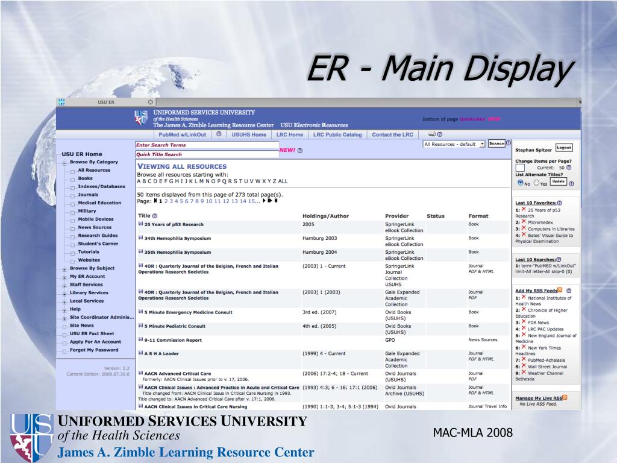Viewport: 617px width, 463px height.
Task: Click the flag icon beside 35th Hemophilia Symposium
Action: click(x=140, y=251)
